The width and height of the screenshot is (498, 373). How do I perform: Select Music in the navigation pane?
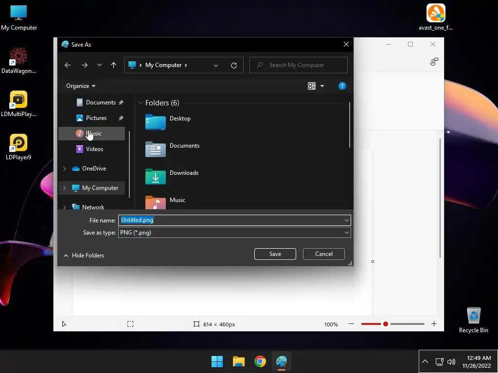click(x=91, y=134)
